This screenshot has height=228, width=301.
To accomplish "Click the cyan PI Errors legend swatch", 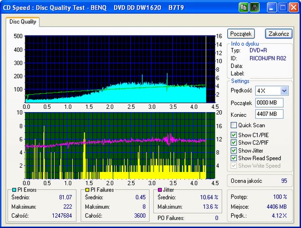I will pyautogui.click(x=14, y=190).
